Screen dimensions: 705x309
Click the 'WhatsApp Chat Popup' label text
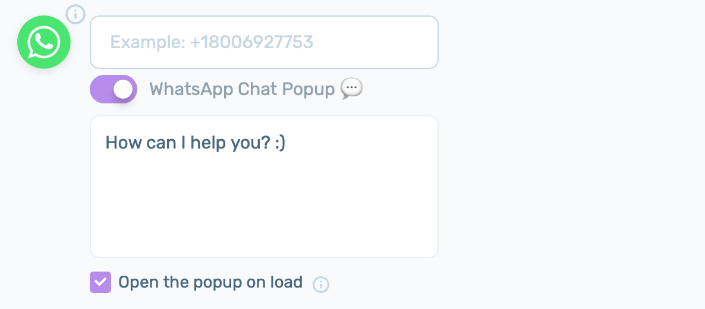(242, 89)
